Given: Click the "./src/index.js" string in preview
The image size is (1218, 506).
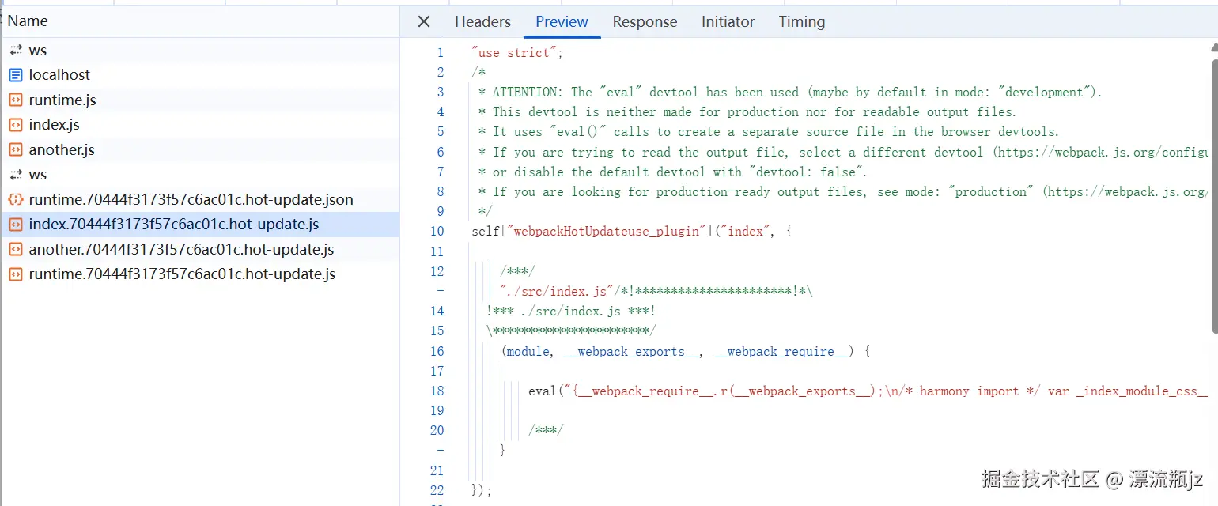Looking at the screenshot, I should (x=556, y=292).
